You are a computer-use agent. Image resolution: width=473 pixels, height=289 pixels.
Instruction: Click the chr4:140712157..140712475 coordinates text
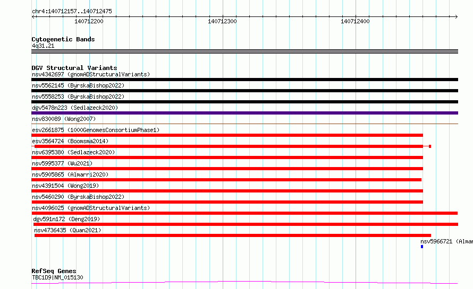[x=72, y=11]
